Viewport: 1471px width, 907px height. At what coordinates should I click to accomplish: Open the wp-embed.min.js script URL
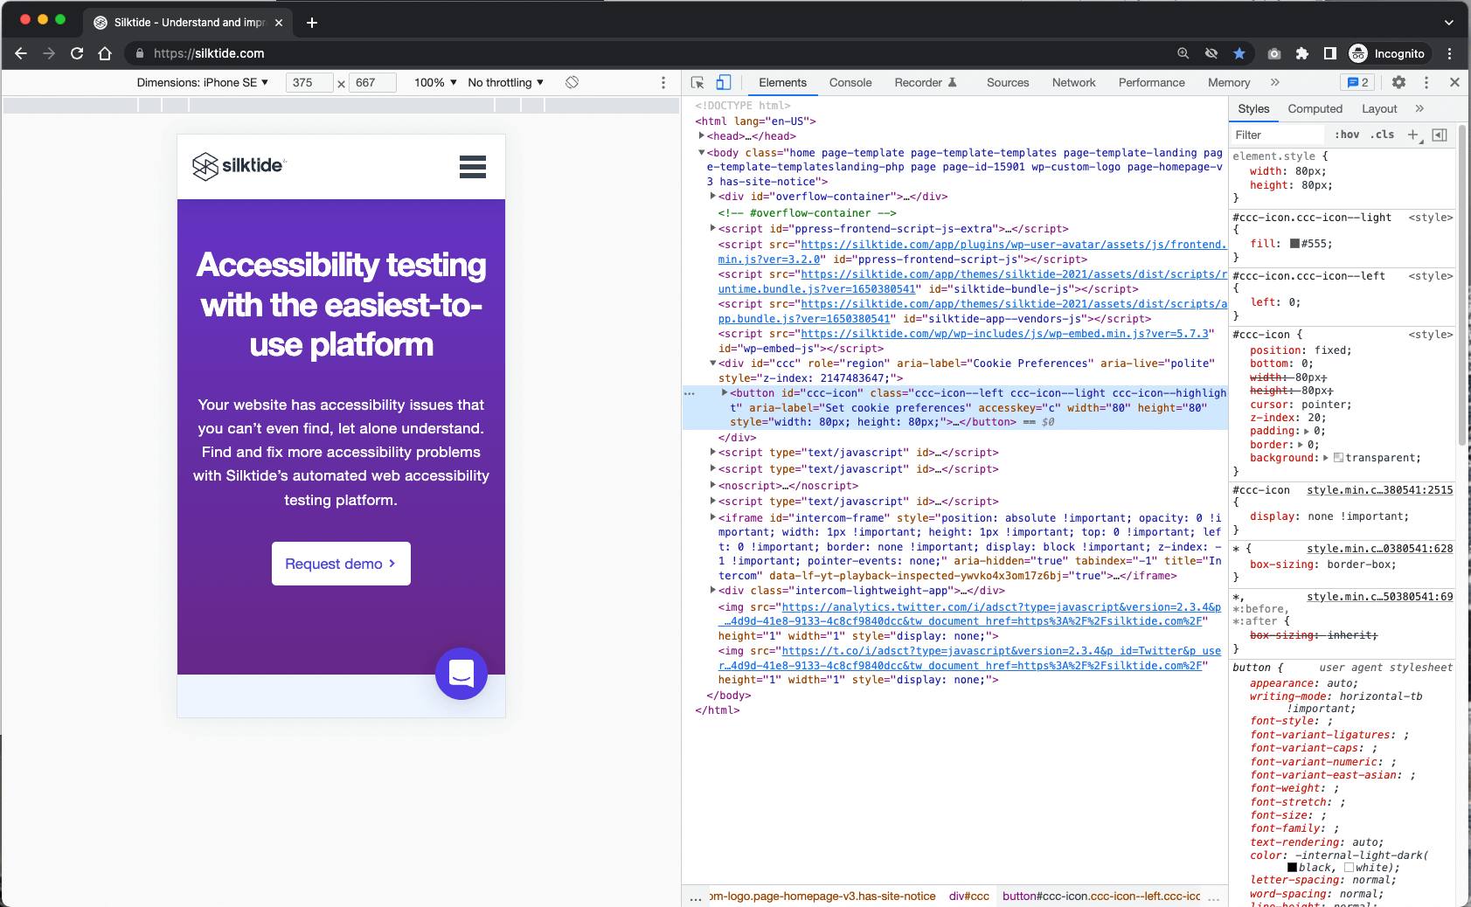1005,334
